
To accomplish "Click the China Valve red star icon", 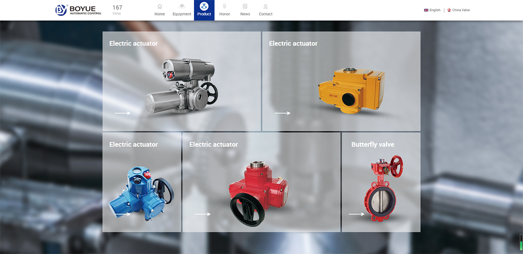I will [x=449, y=10].
